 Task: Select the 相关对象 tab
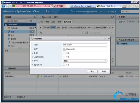coord(67,21)
